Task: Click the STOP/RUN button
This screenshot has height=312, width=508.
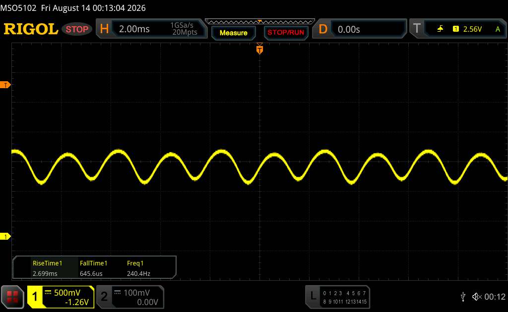Action: point(286,33)
